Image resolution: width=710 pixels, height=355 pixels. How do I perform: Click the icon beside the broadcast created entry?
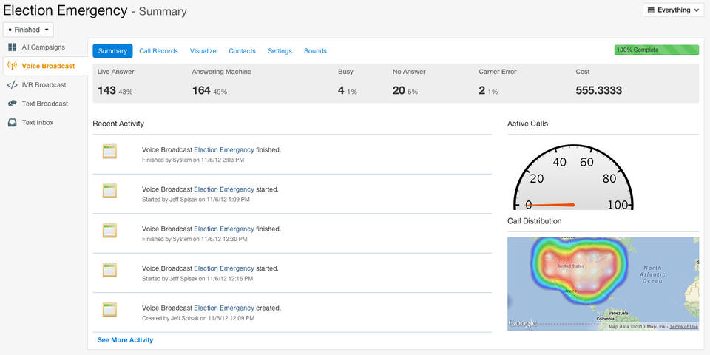point(109,310)
